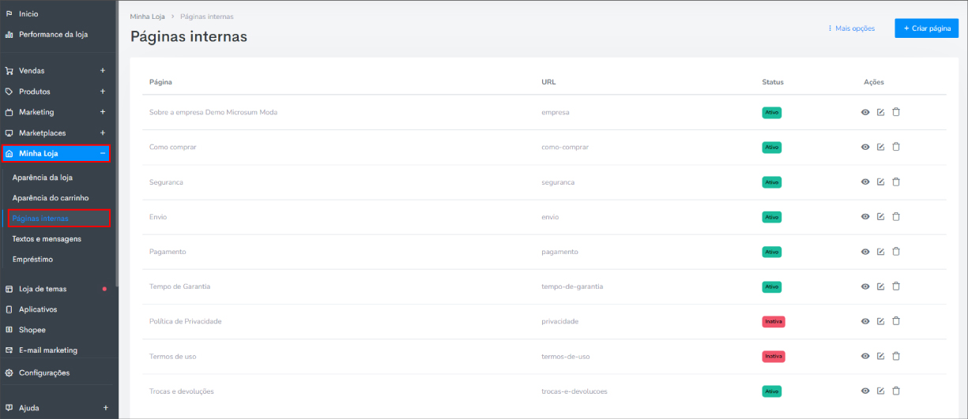Open Loja de temas

coord(43,289)
